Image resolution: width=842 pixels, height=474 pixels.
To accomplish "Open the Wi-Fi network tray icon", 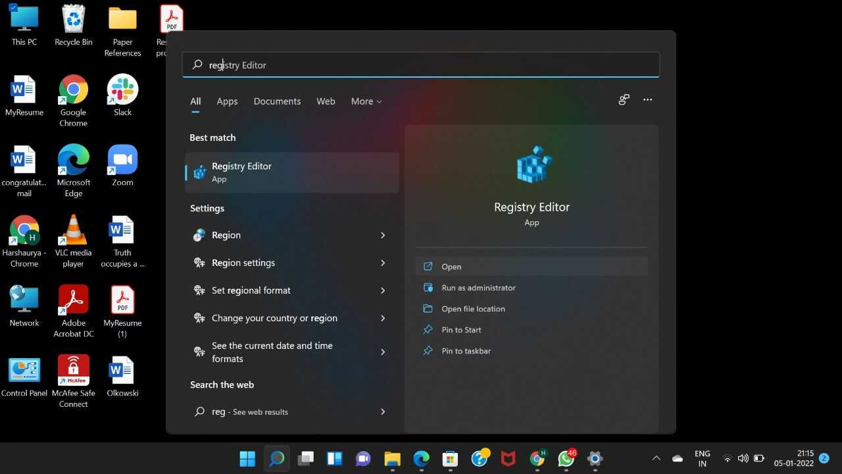I will [728, 458].
